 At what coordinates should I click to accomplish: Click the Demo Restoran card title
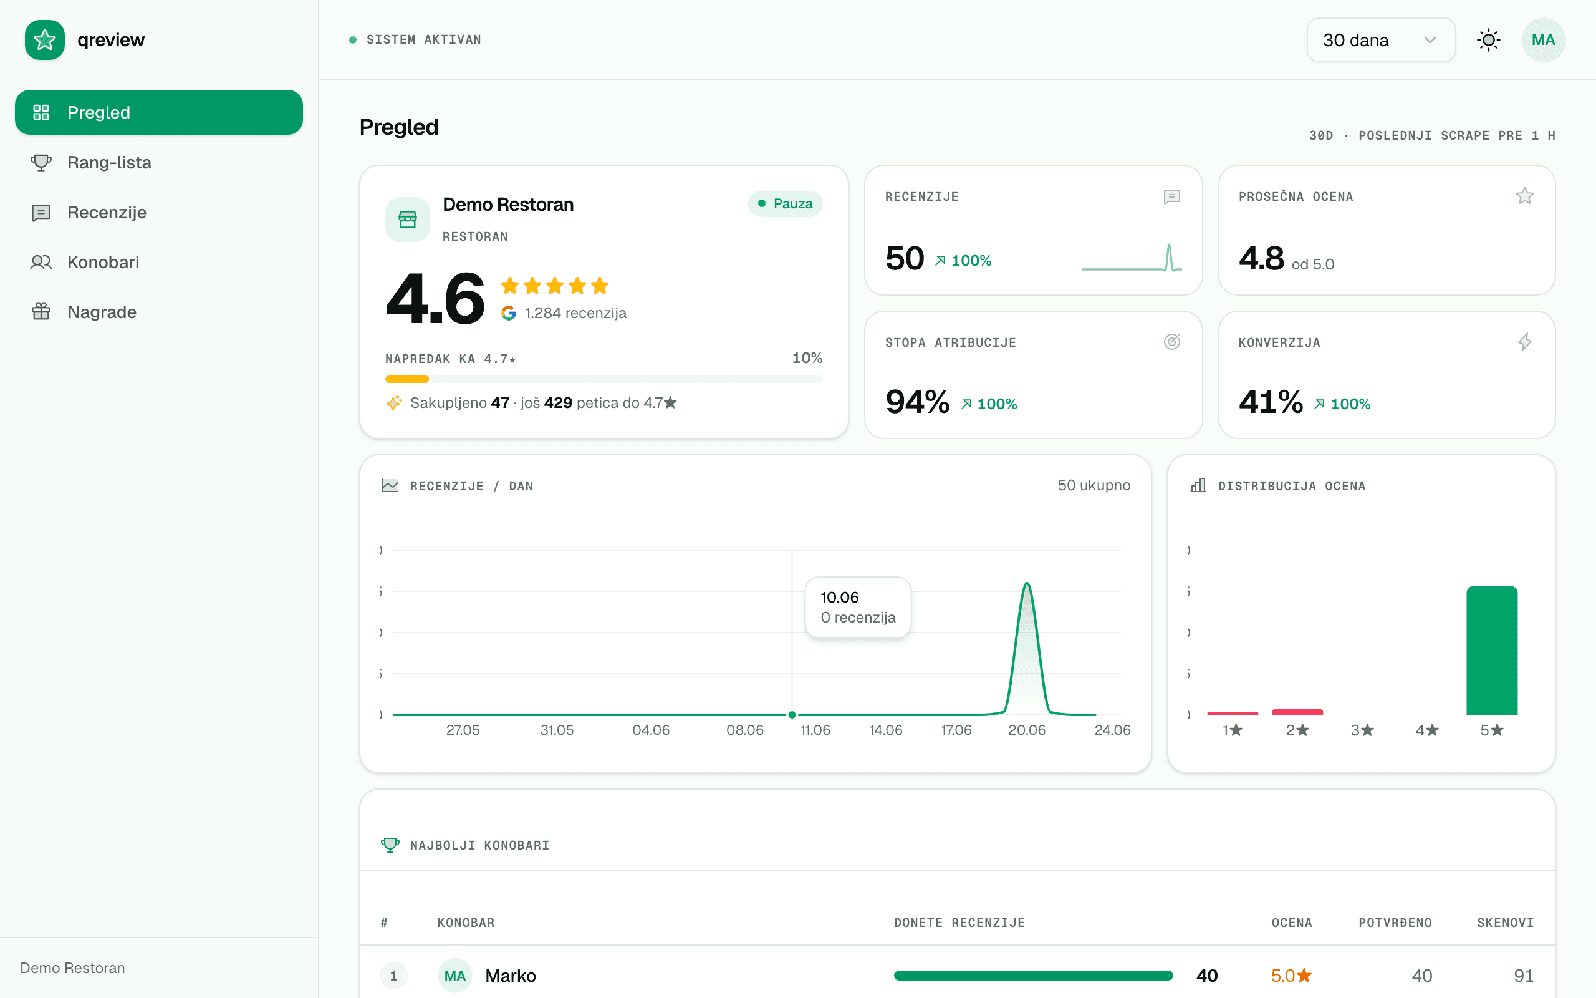click(508, 205)
